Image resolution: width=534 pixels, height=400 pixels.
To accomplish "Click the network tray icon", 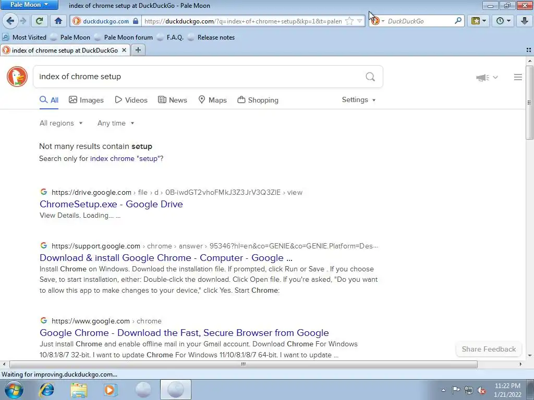I will (x=469, y=390).
